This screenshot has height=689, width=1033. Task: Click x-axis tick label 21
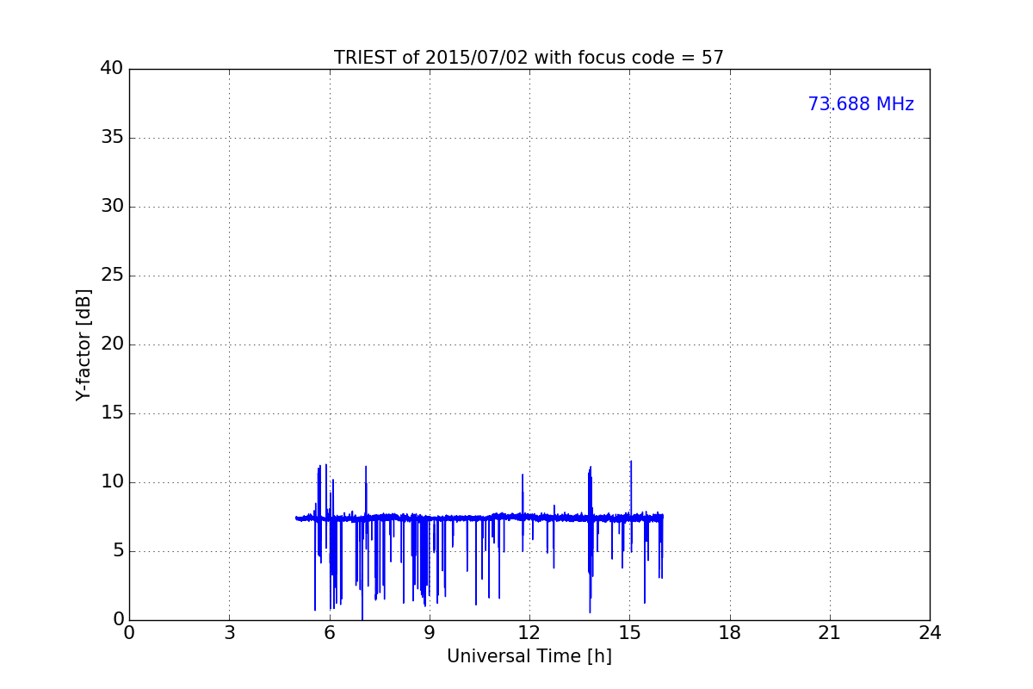click(x=830, y=633)
